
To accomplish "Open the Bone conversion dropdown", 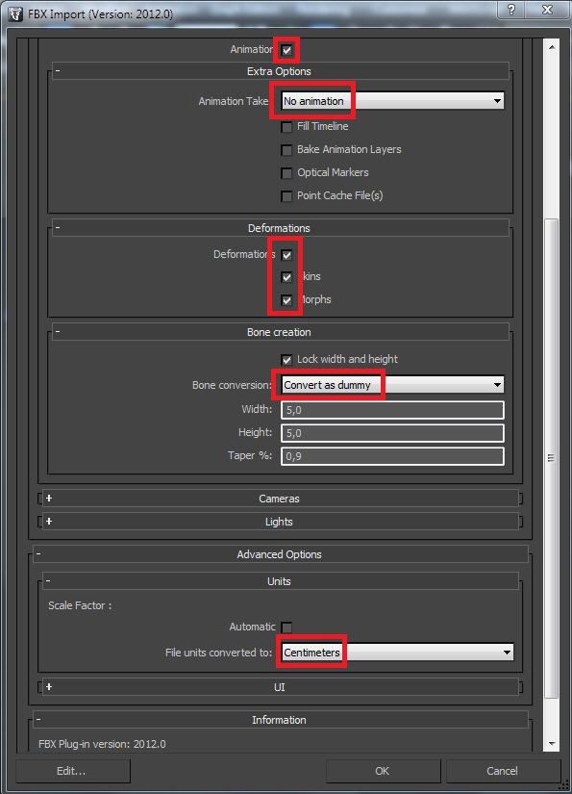I will [x=392, y=385].
